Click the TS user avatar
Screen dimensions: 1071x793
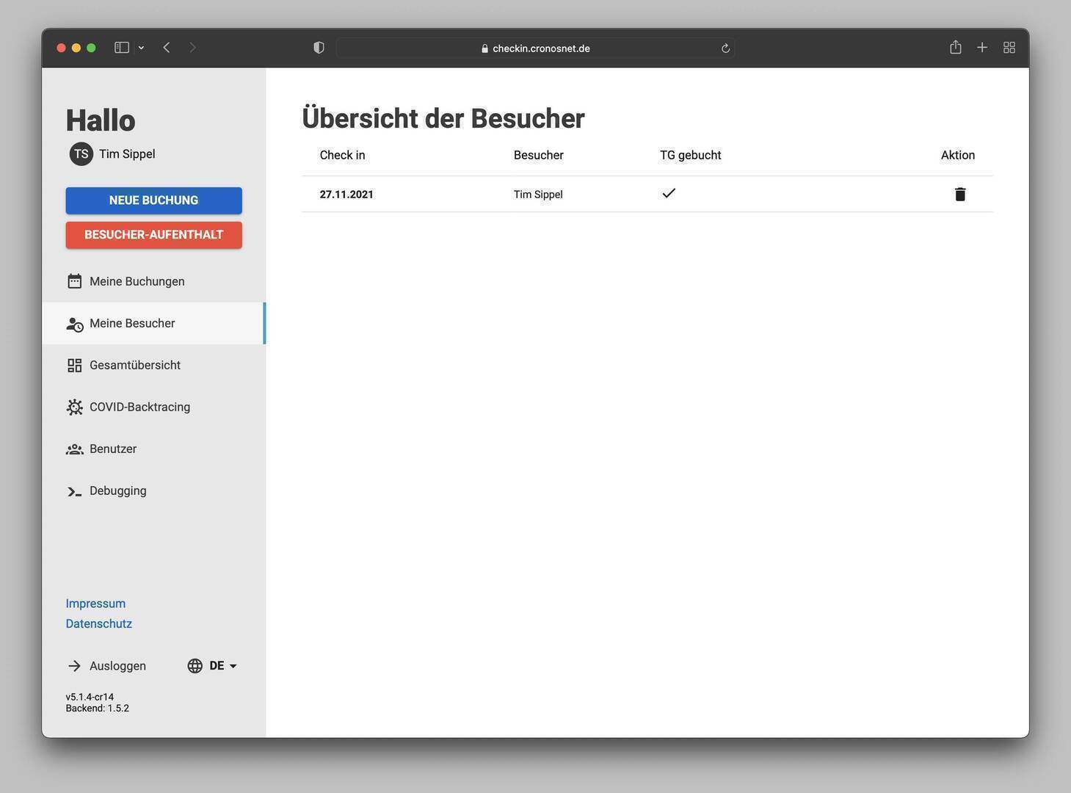(x=81, y=154)
